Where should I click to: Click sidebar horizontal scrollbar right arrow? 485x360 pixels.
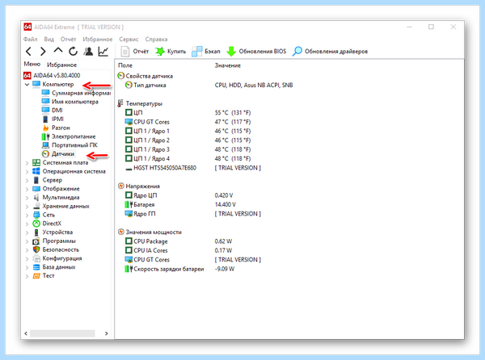coord(106,333)
